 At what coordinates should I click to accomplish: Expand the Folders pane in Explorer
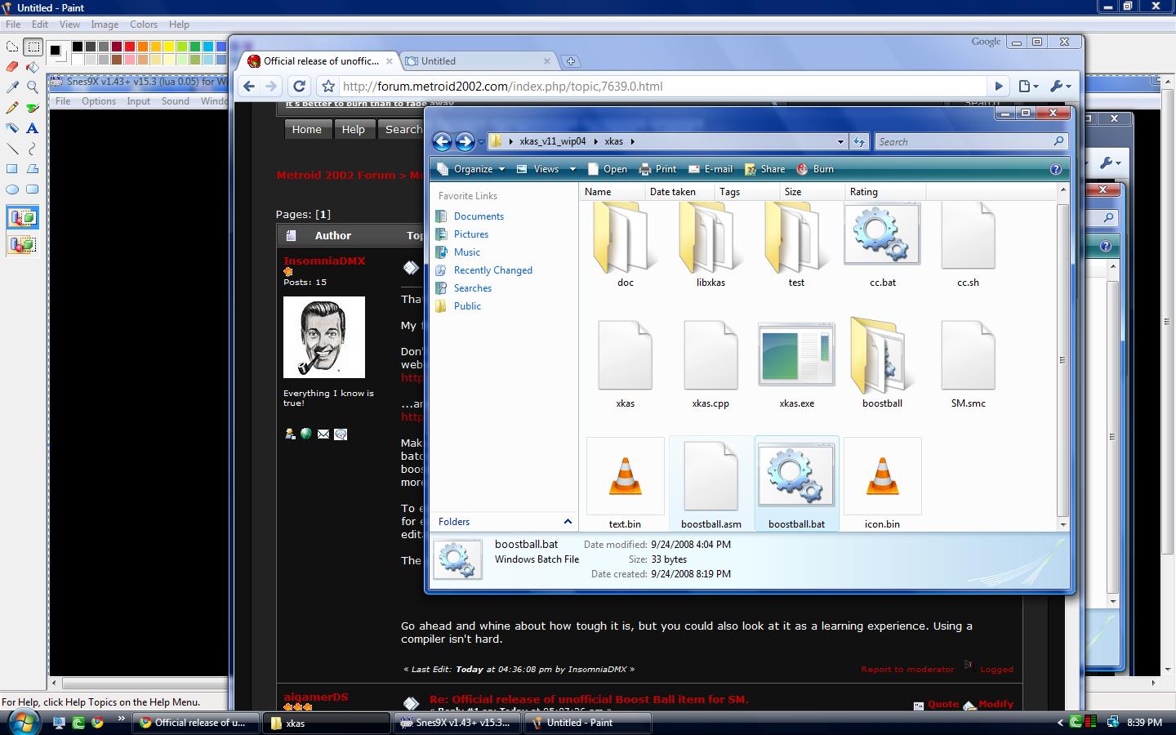[568, 522]
